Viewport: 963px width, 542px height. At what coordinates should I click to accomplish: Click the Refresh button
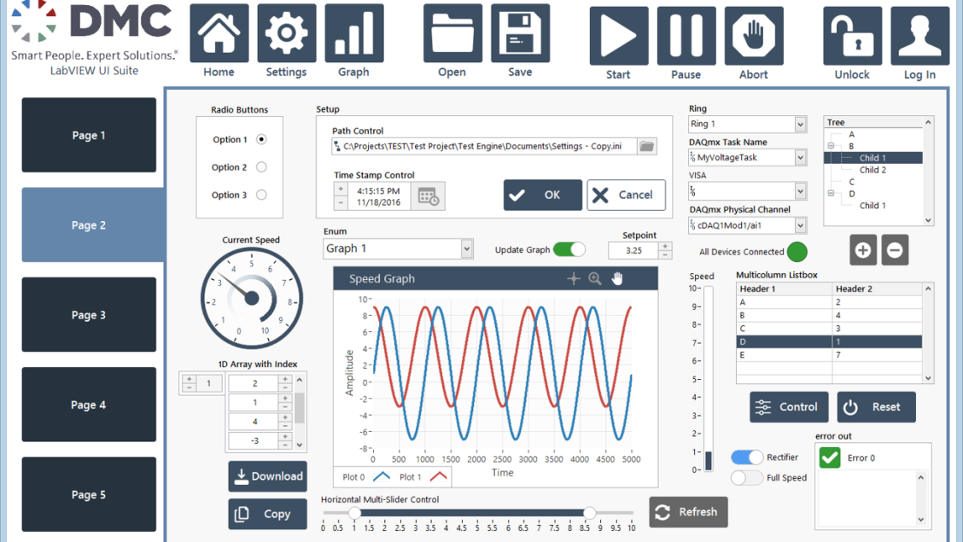[x=688, y=512]
